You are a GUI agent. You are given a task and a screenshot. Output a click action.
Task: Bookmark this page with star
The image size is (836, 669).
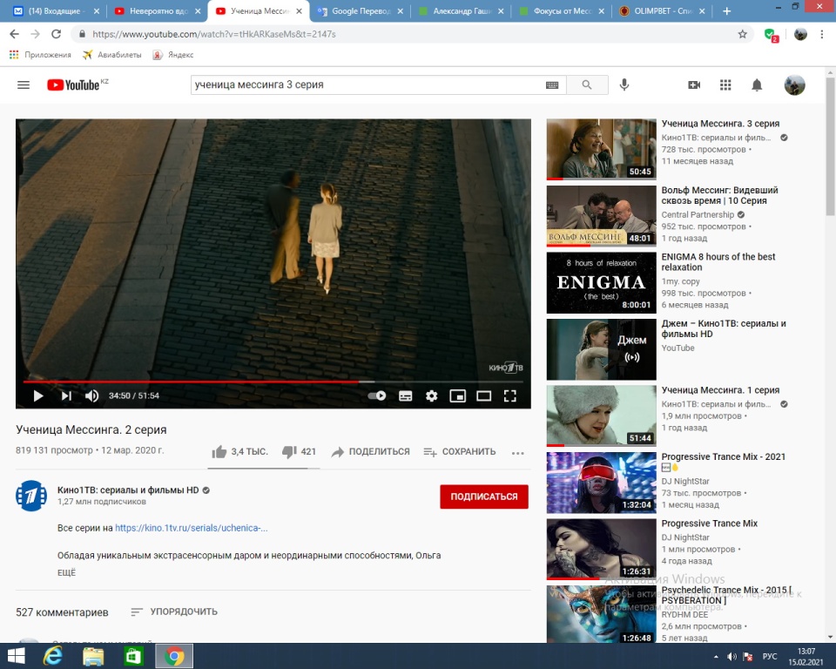coord(742,34)
